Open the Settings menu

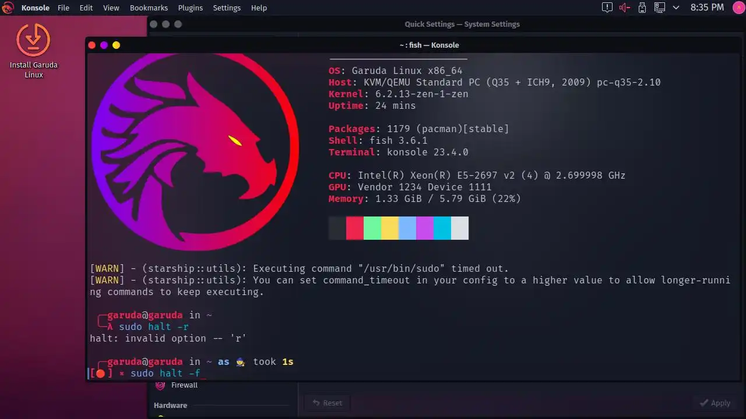click(227, 8)
